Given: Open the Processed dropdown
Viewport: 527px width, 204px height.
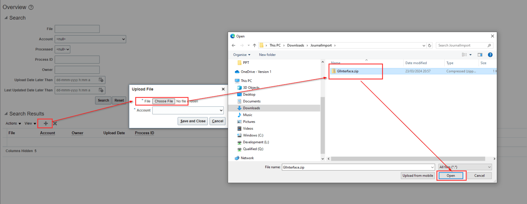Looking at the screenshot, I should pos(63,49).
